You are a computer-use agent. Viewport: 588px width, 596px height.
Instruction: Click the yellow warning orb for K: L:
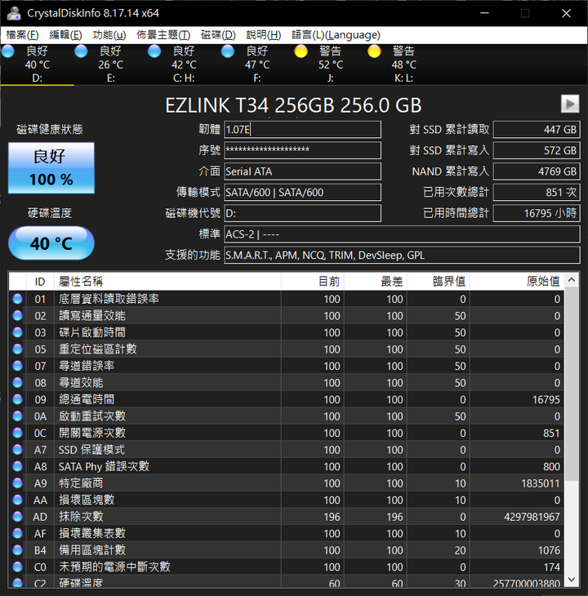pos(374,51)
